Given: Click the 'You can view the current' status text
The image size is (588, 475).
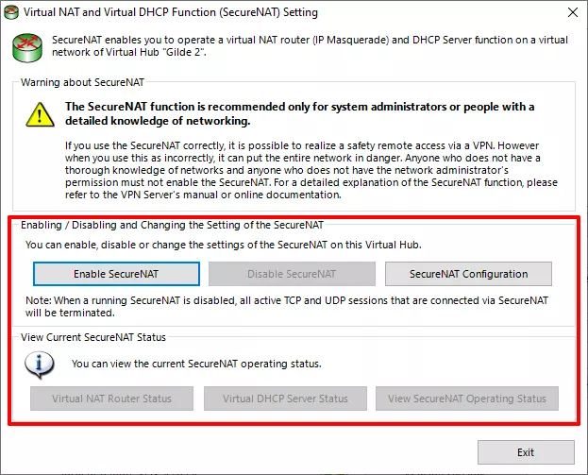Looking at the screenshot, I should (198, 364).
